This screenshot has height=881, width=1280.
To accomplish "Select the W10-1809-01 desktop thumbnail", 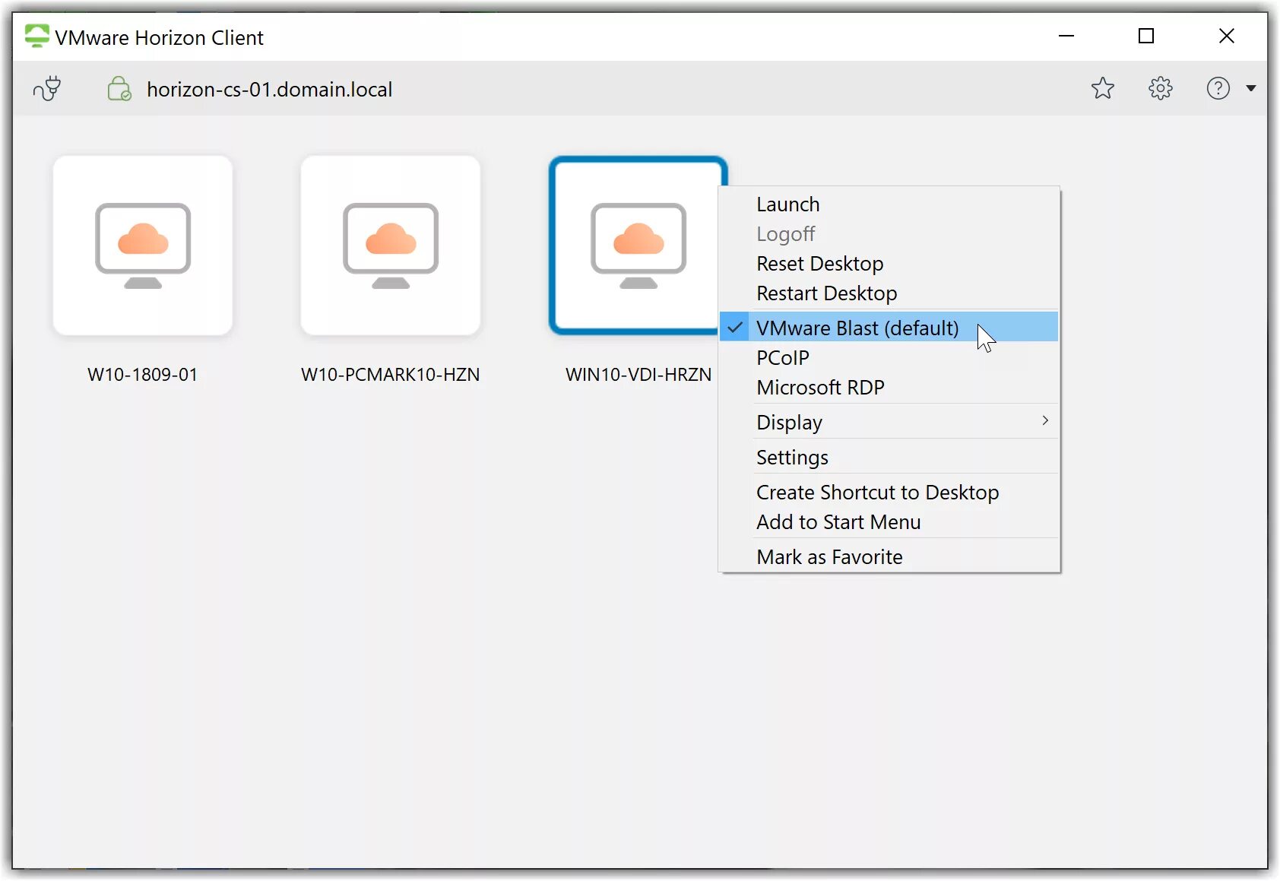I will tap(143, 246).
